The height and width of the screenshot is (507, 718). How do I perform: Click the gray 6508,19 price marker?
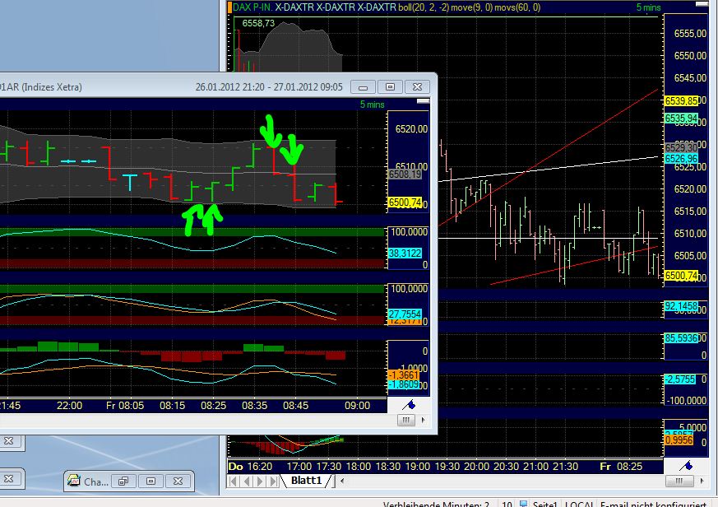405,174
